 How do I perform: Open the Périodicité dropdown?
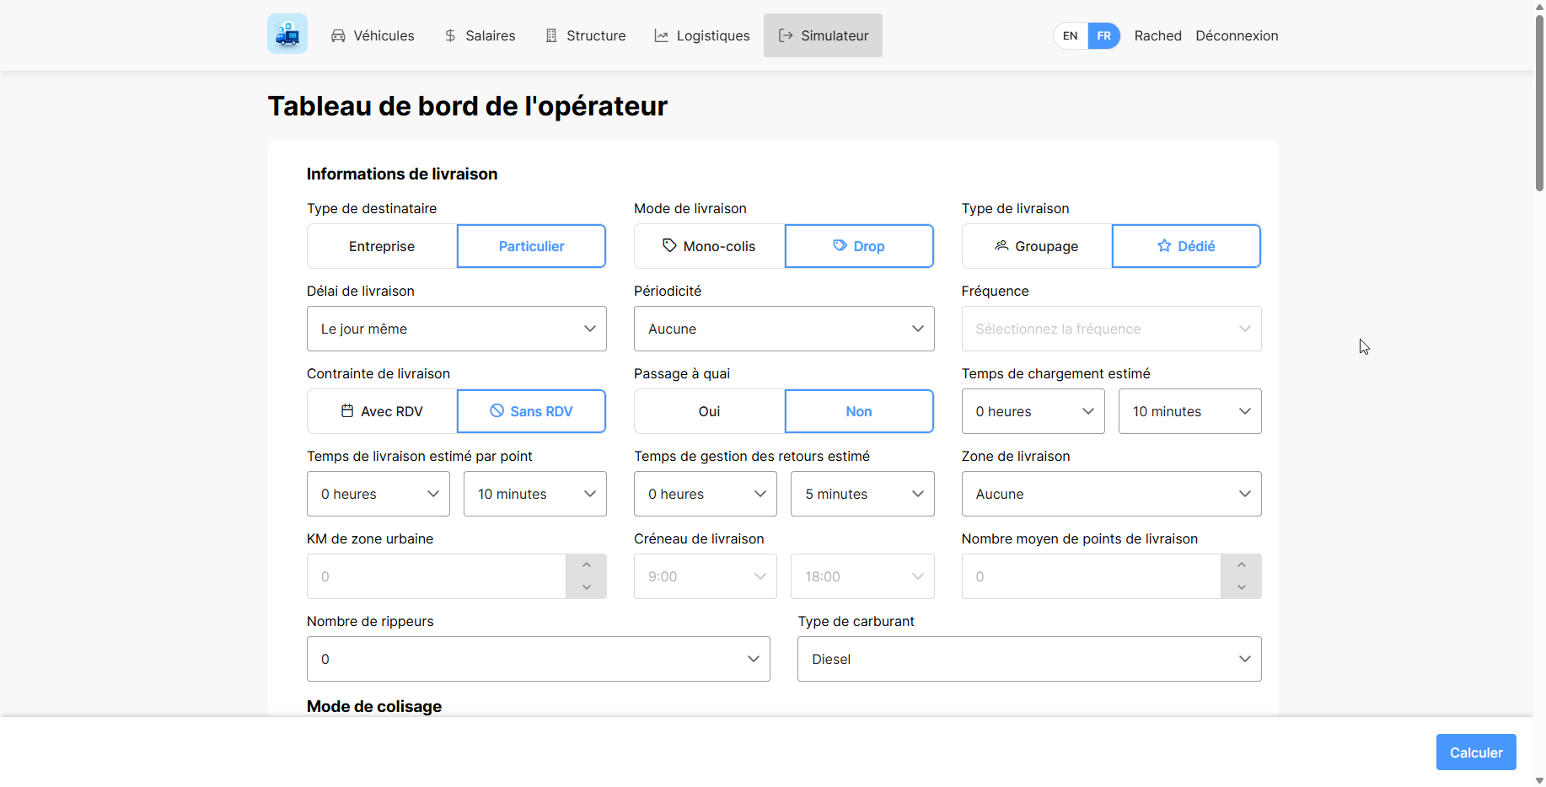[783, 329]
